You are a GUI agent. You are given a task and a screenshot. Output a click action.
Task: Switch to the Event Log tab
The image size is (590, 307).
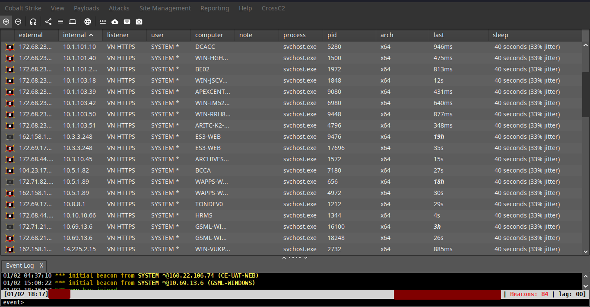tap(20, 265)
